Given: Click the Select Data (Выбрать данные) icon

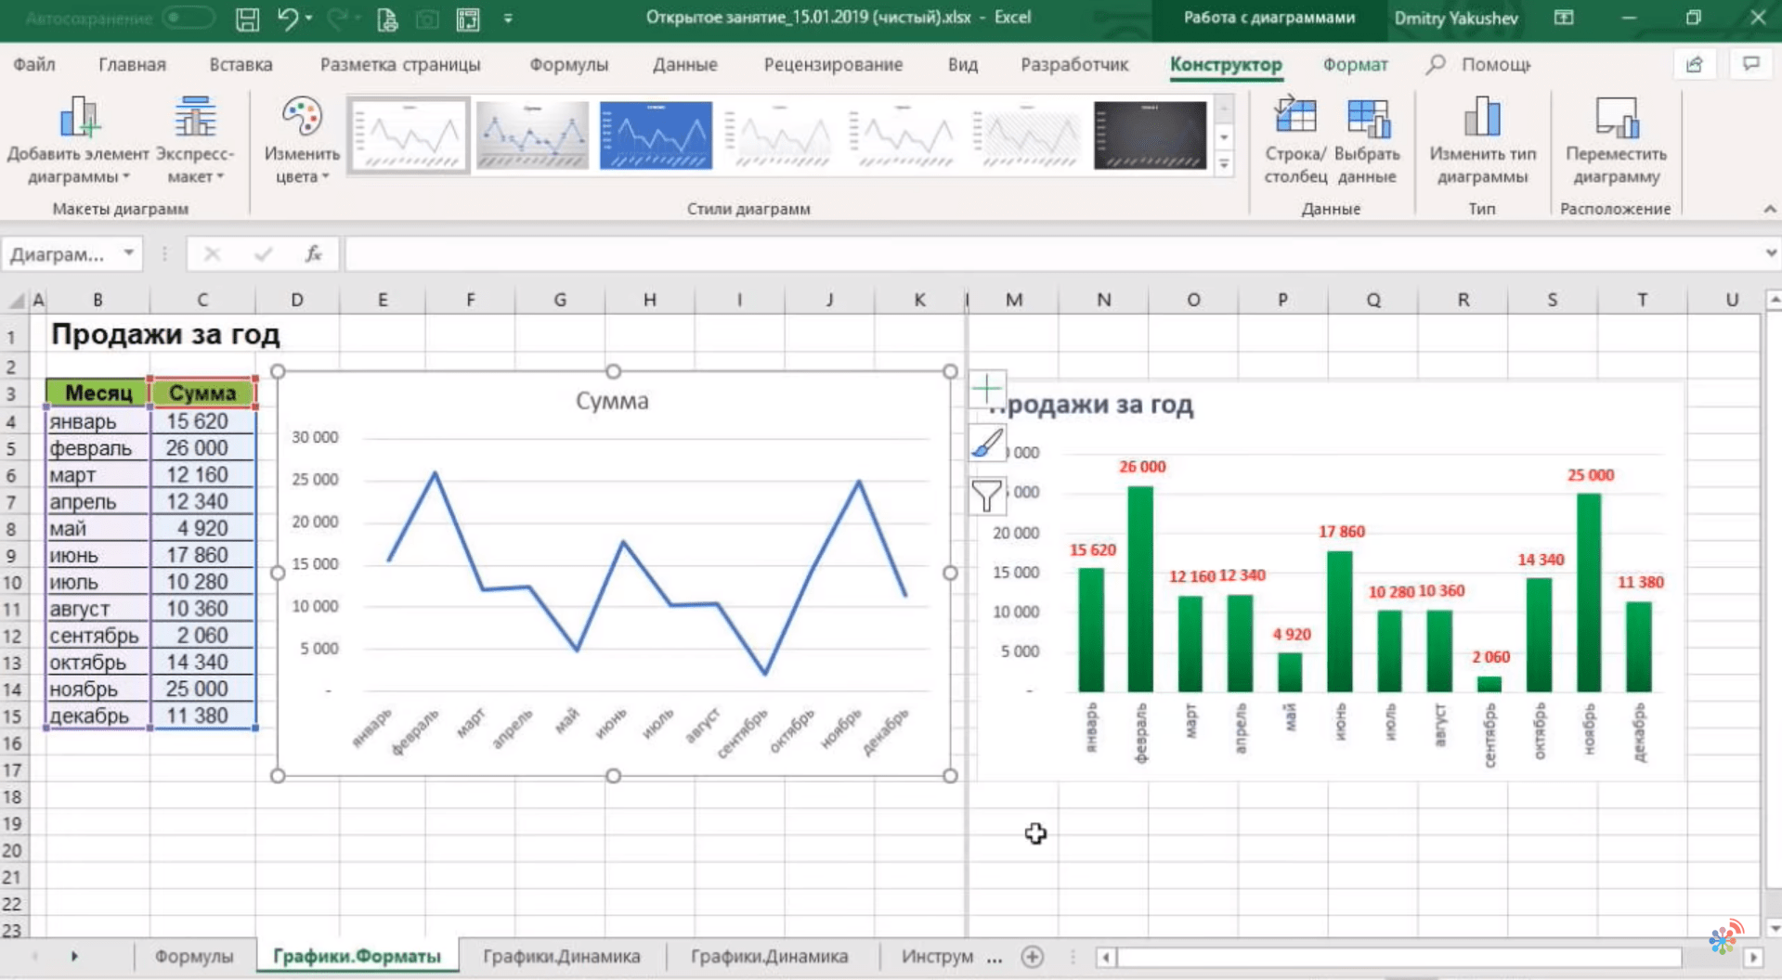Looking at the screenshot, I should [x=1367, y=119].
